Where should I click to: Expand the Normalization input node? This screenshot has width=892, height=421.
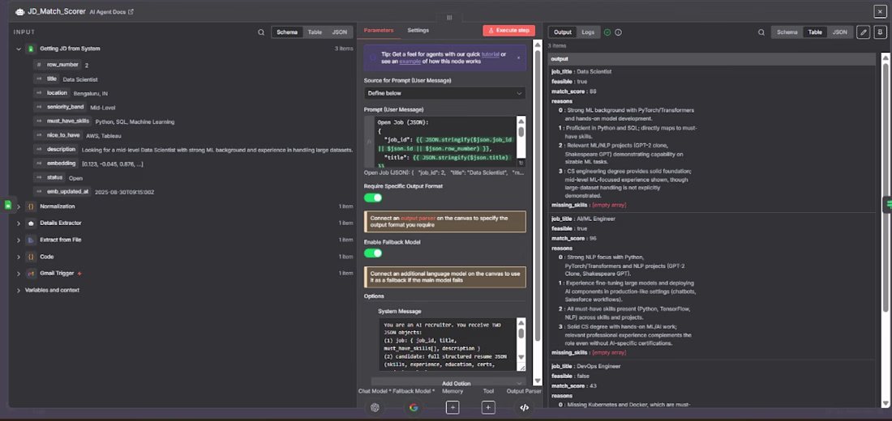tap(18, 206)
